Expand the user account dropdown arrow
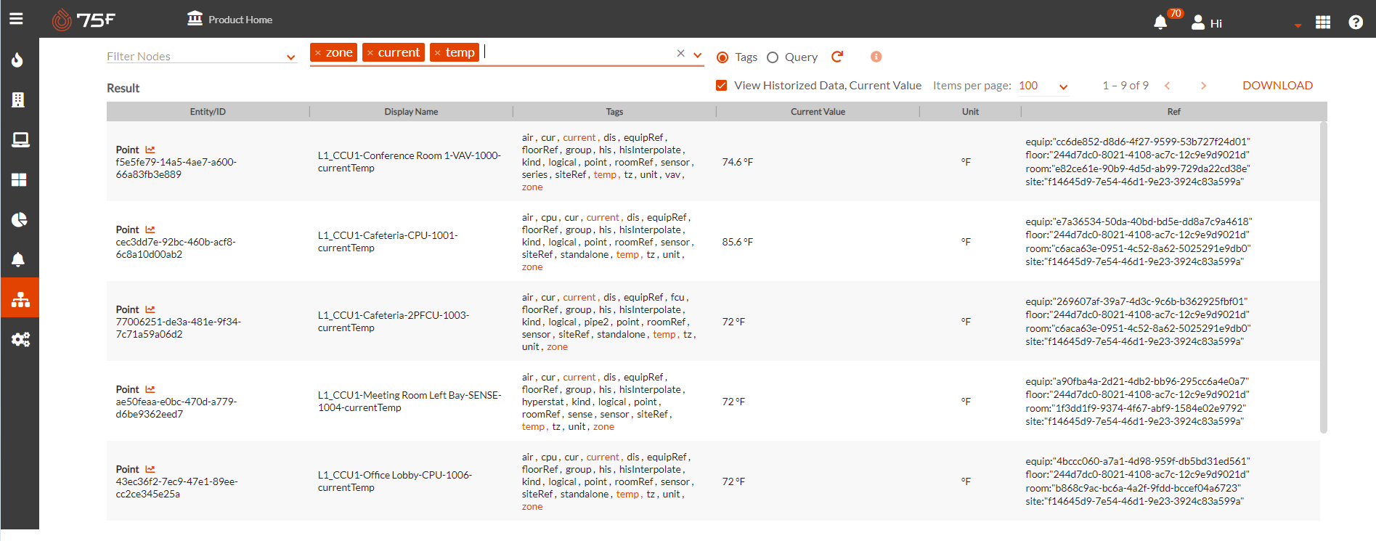The height and width of the screenshot is (541, 1376). click(x=1298, y=25)
